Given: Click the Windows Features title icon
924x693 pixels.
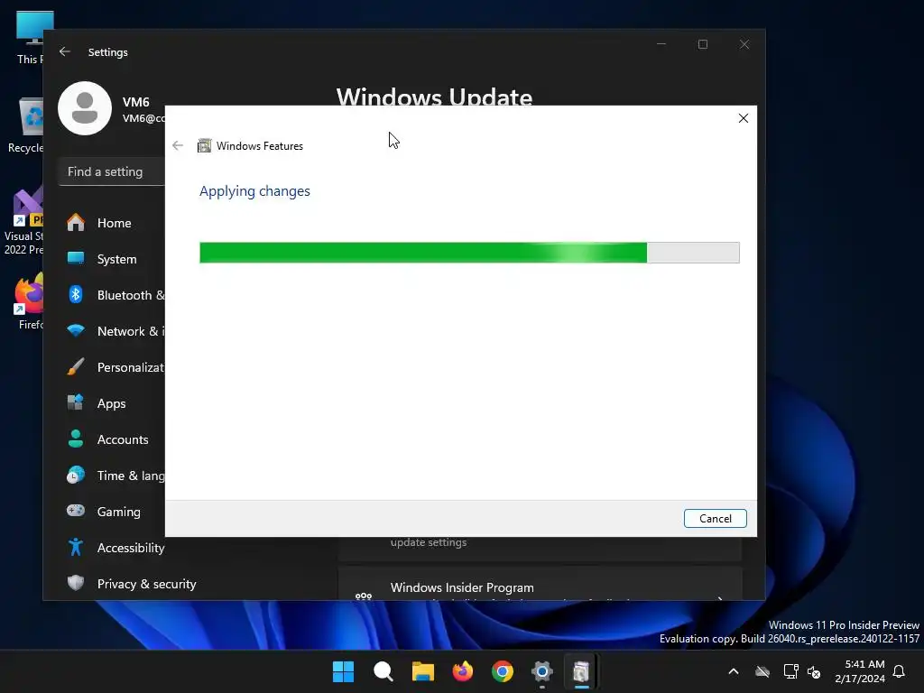Looking at the screenshot, I should [x=204, y=145].
